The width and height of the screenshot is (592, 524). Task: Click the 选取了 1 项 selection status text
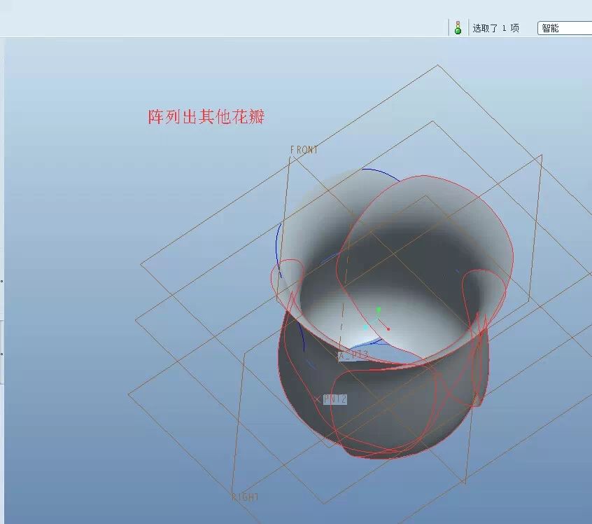495,28
